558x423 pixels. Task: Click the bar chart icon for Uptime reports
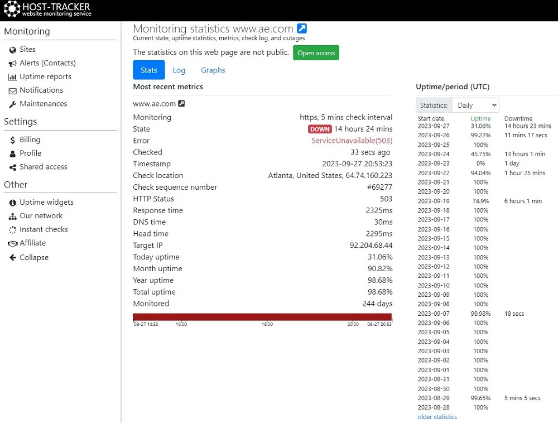click(x=12, y=77)
